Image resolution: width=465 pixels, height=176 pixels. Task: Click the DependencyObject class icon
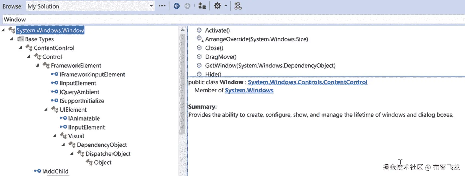(x=72, y=145)
